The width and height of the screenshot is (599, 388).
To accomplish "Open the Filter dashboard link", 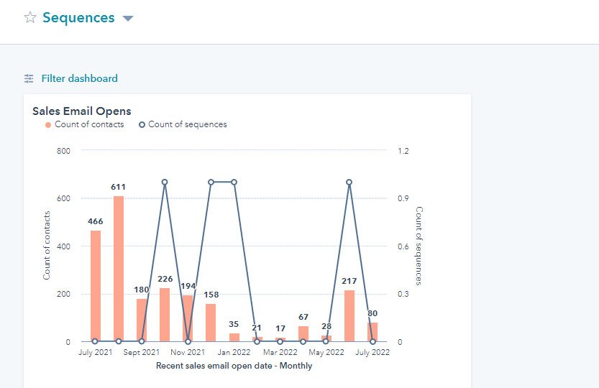I will click(79, 79).
